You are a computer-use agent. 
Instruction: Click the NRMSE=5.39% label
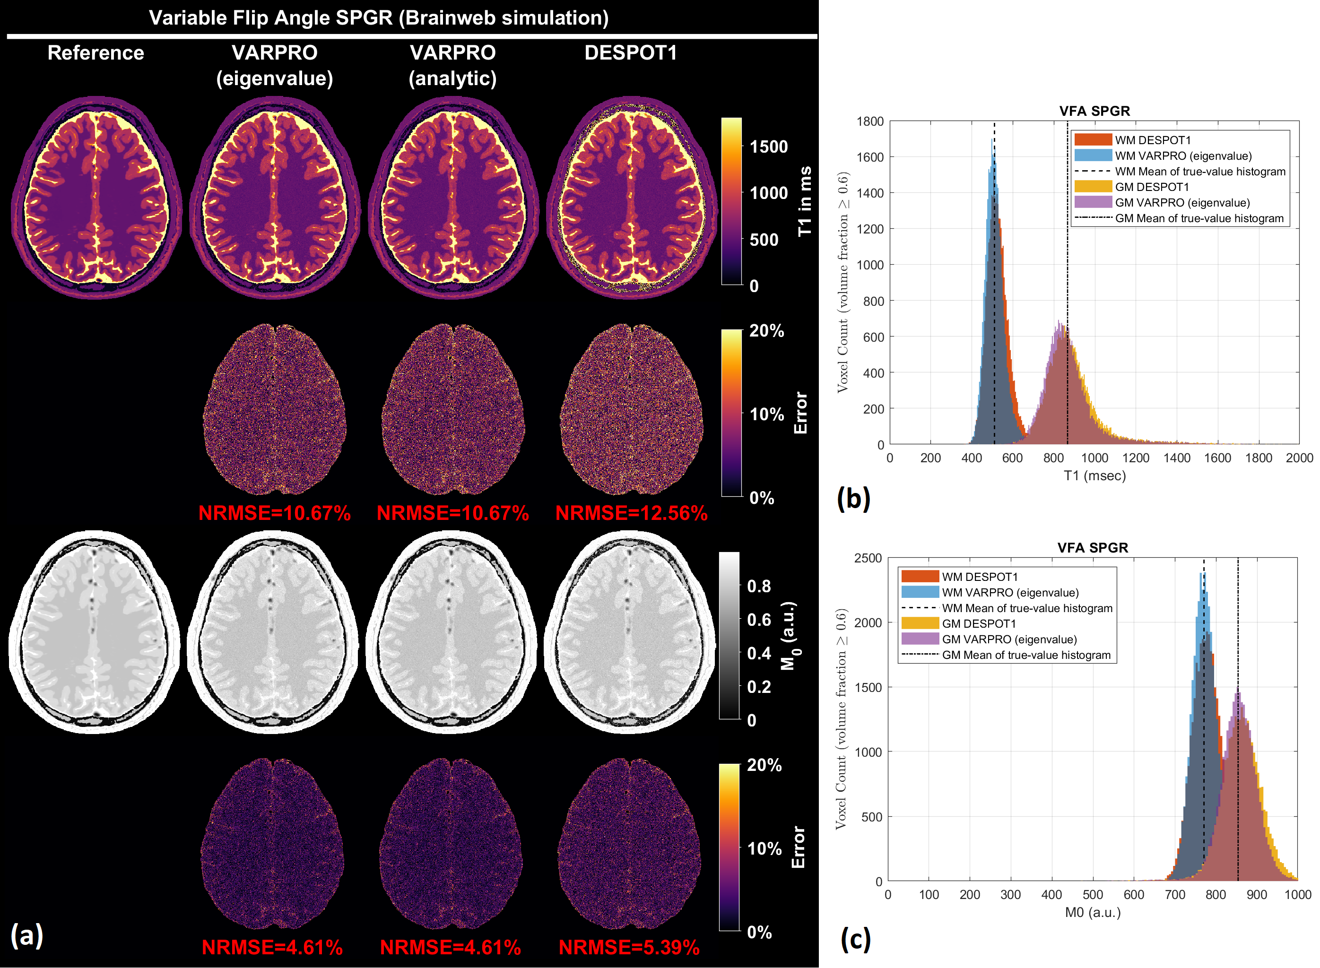pos(629,948)
